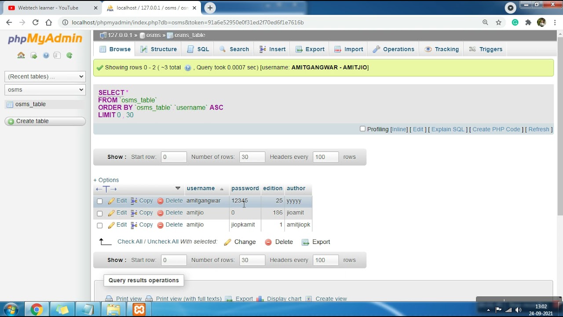
Task: Open the Triggers tab
Action: click(486, 49)
